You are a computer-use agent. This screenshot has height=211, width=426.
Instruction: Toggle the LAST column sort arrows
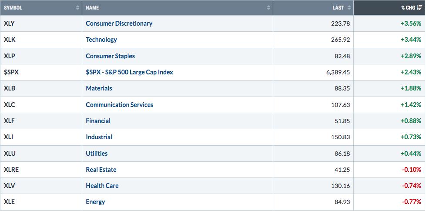click(349, 8)
